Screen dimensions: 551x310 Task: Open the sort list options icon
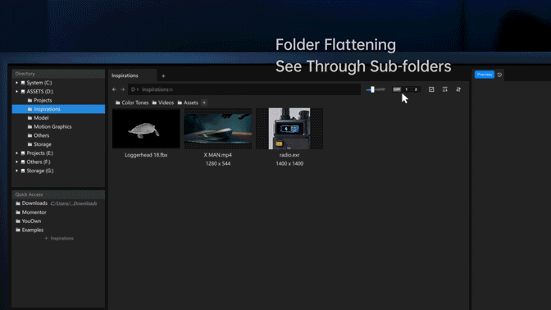pyautogui.click(x=445, y=89)
